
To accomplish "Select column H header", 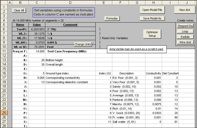I will coord(153,2).
